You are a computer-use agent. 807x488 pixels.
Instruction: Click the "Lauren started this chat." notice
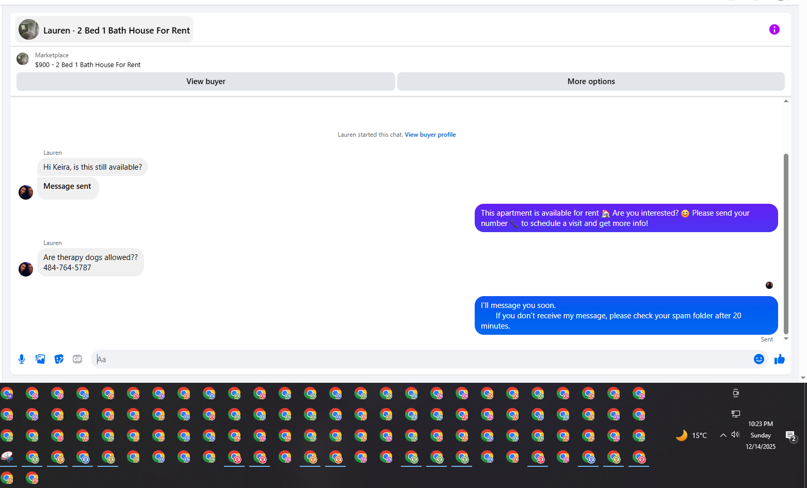coord(370,135)
